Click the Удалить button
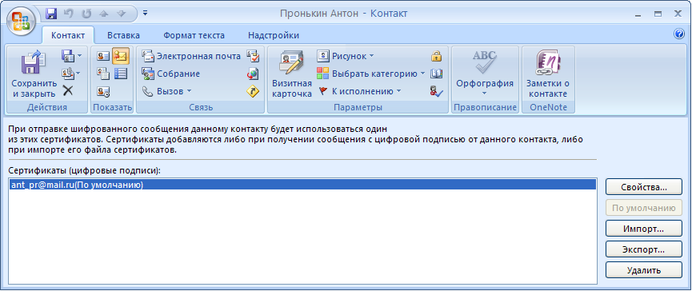Screen dimensions: 692x291 coord(644,271)
